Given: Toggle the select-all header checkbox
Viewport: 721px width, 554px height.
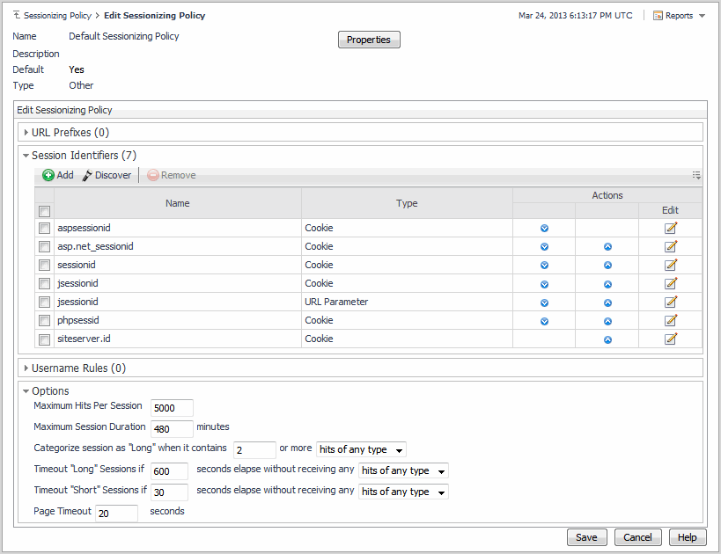Looking at the screenshot, I should click(x=45, y=211).
